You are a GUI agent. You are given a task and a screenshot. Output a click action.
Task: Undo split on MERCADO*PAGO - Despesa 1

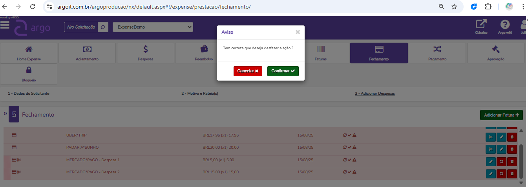[x=501, y=162]
